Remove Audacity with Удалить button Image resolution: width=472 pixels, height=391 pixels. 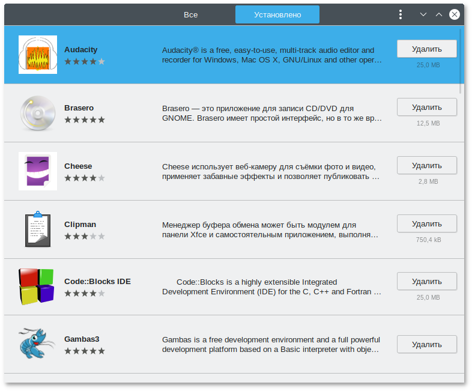[x=427, y=49]
